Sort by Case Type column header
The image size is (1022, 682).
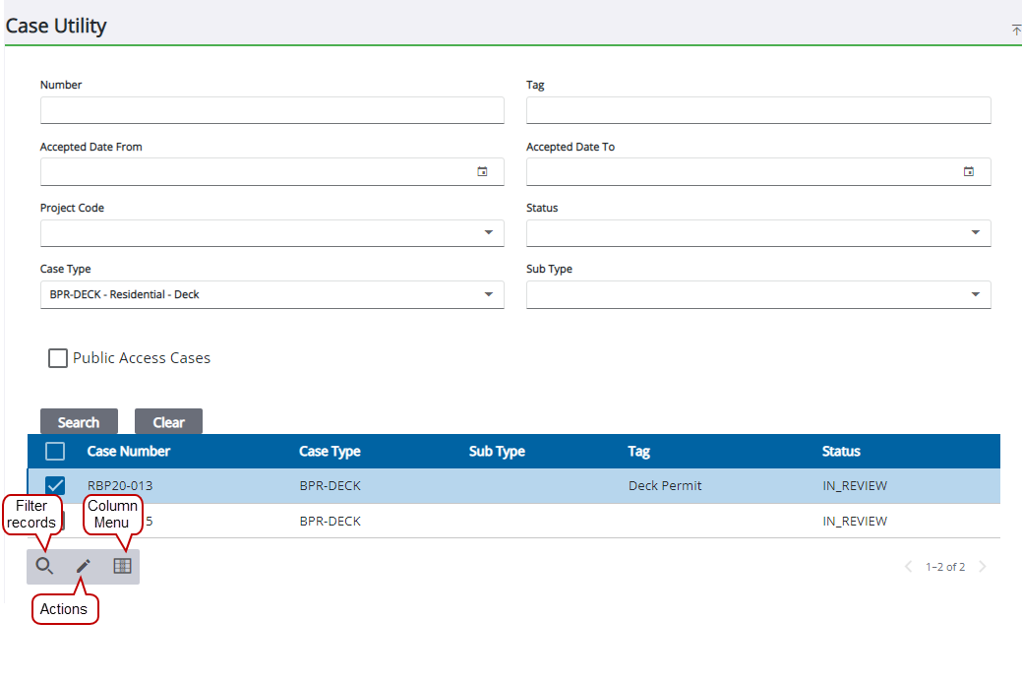[330, 451]
